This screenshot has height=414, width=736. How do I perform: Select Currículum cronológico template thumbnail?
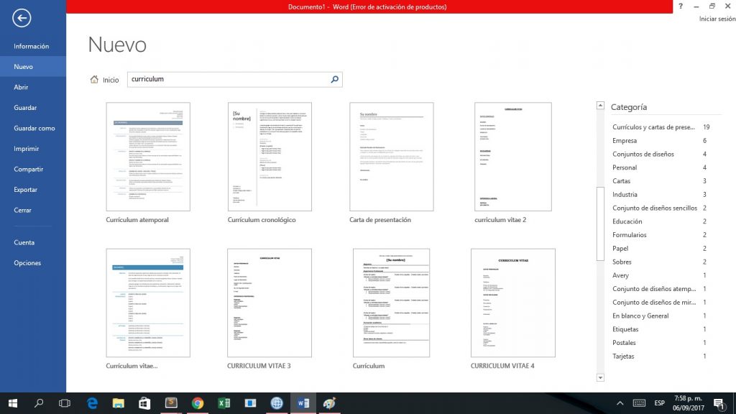coord(270,157)
